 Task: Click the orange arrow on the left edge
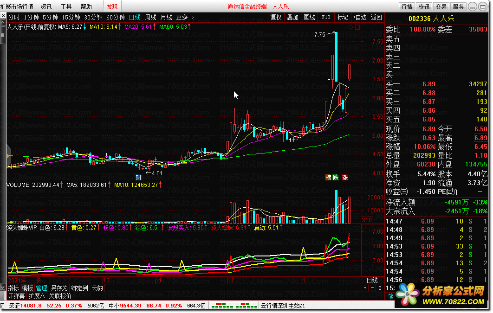(x=8, y=156)
